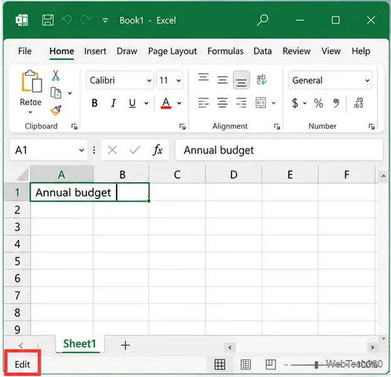Click the Top Align icon
This screenshot has height=377, width=391.
tap(203, 78)
